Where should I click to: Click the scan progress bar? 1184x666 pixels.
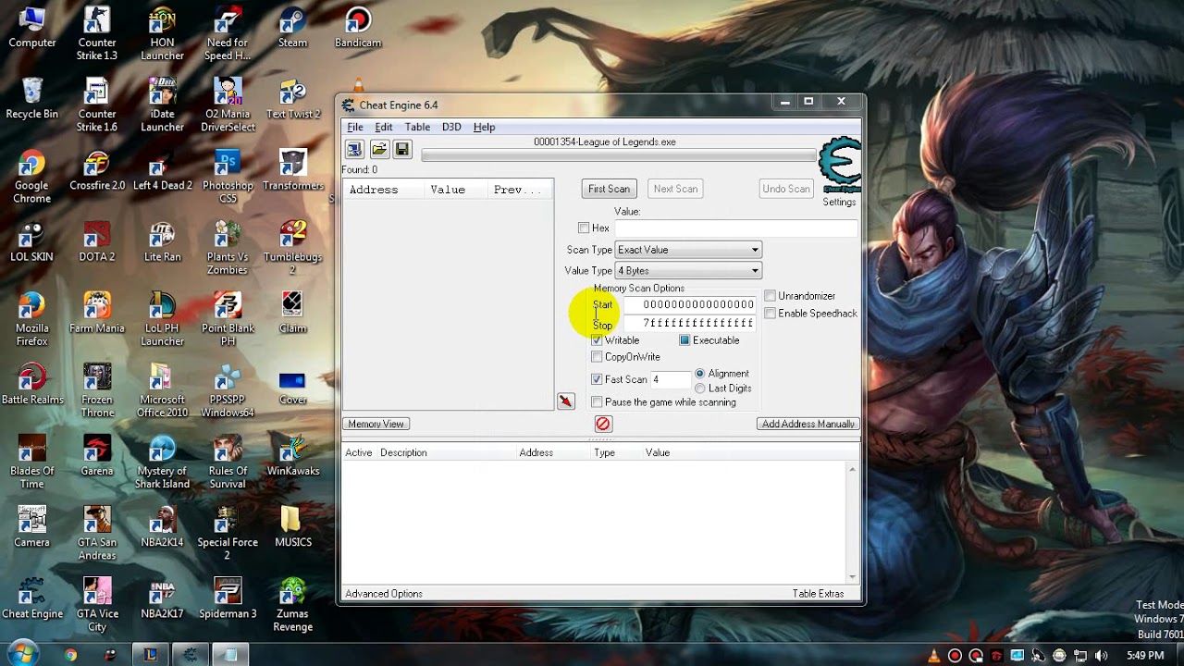coord(620,155)
